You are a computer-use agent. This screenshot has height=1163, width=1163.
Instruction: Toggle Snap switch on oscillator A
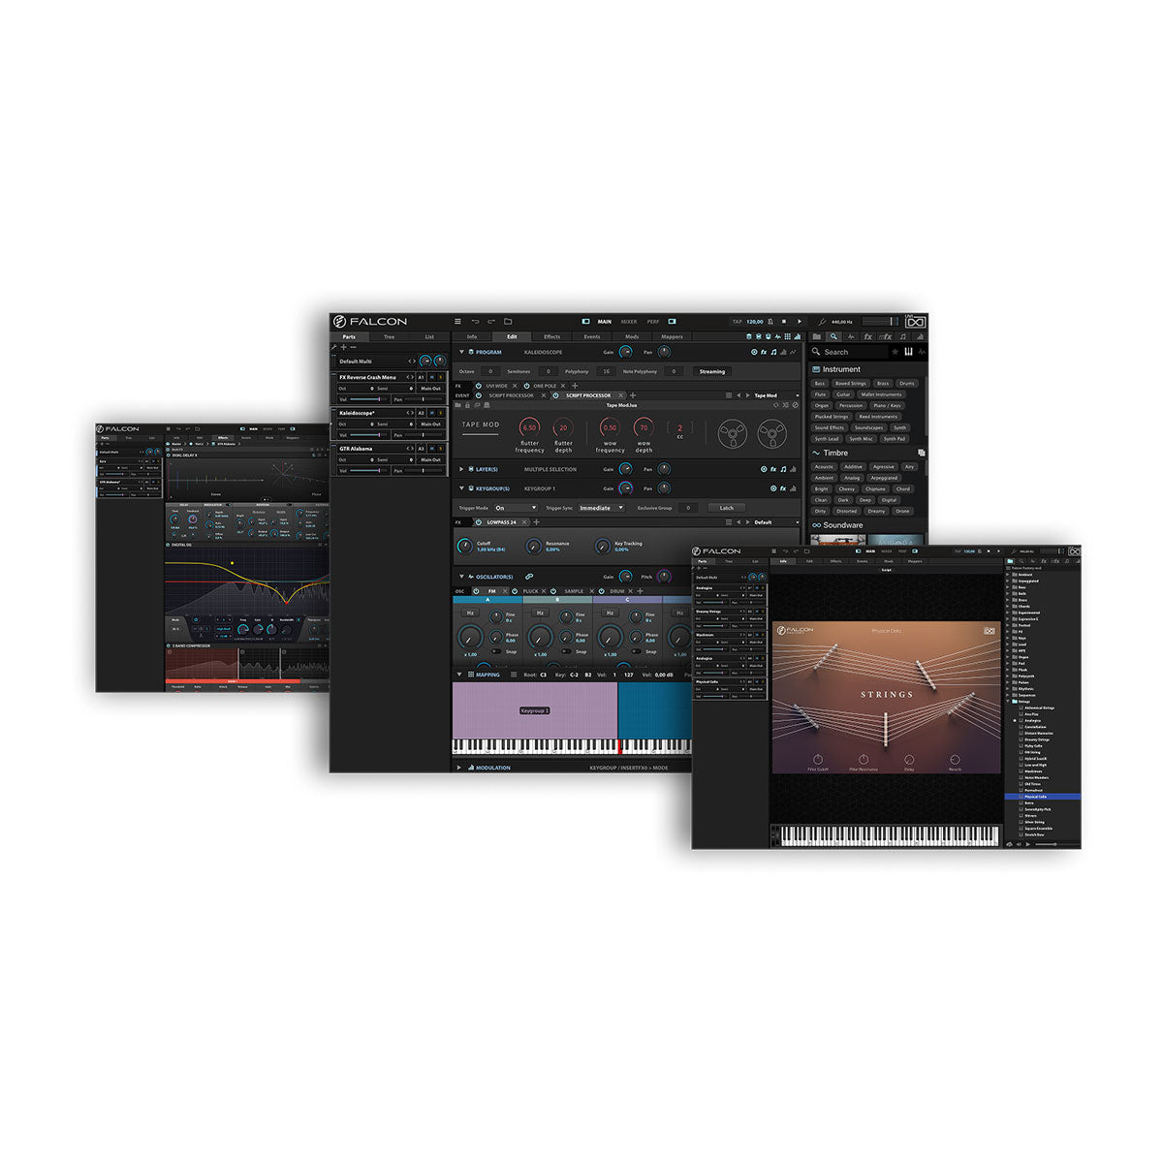click(497, 651)
